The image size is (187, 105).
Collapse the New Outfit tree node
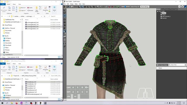tap(158, 11)
